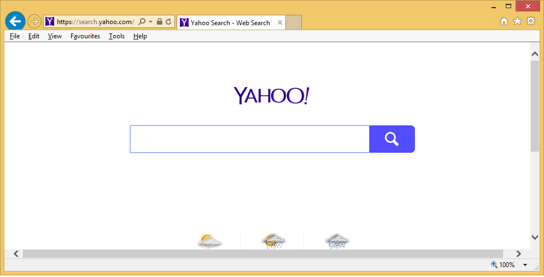The height and width of the screenshot is (277, 544).
Task: Open a new blank tab
Action: point(294,22)
